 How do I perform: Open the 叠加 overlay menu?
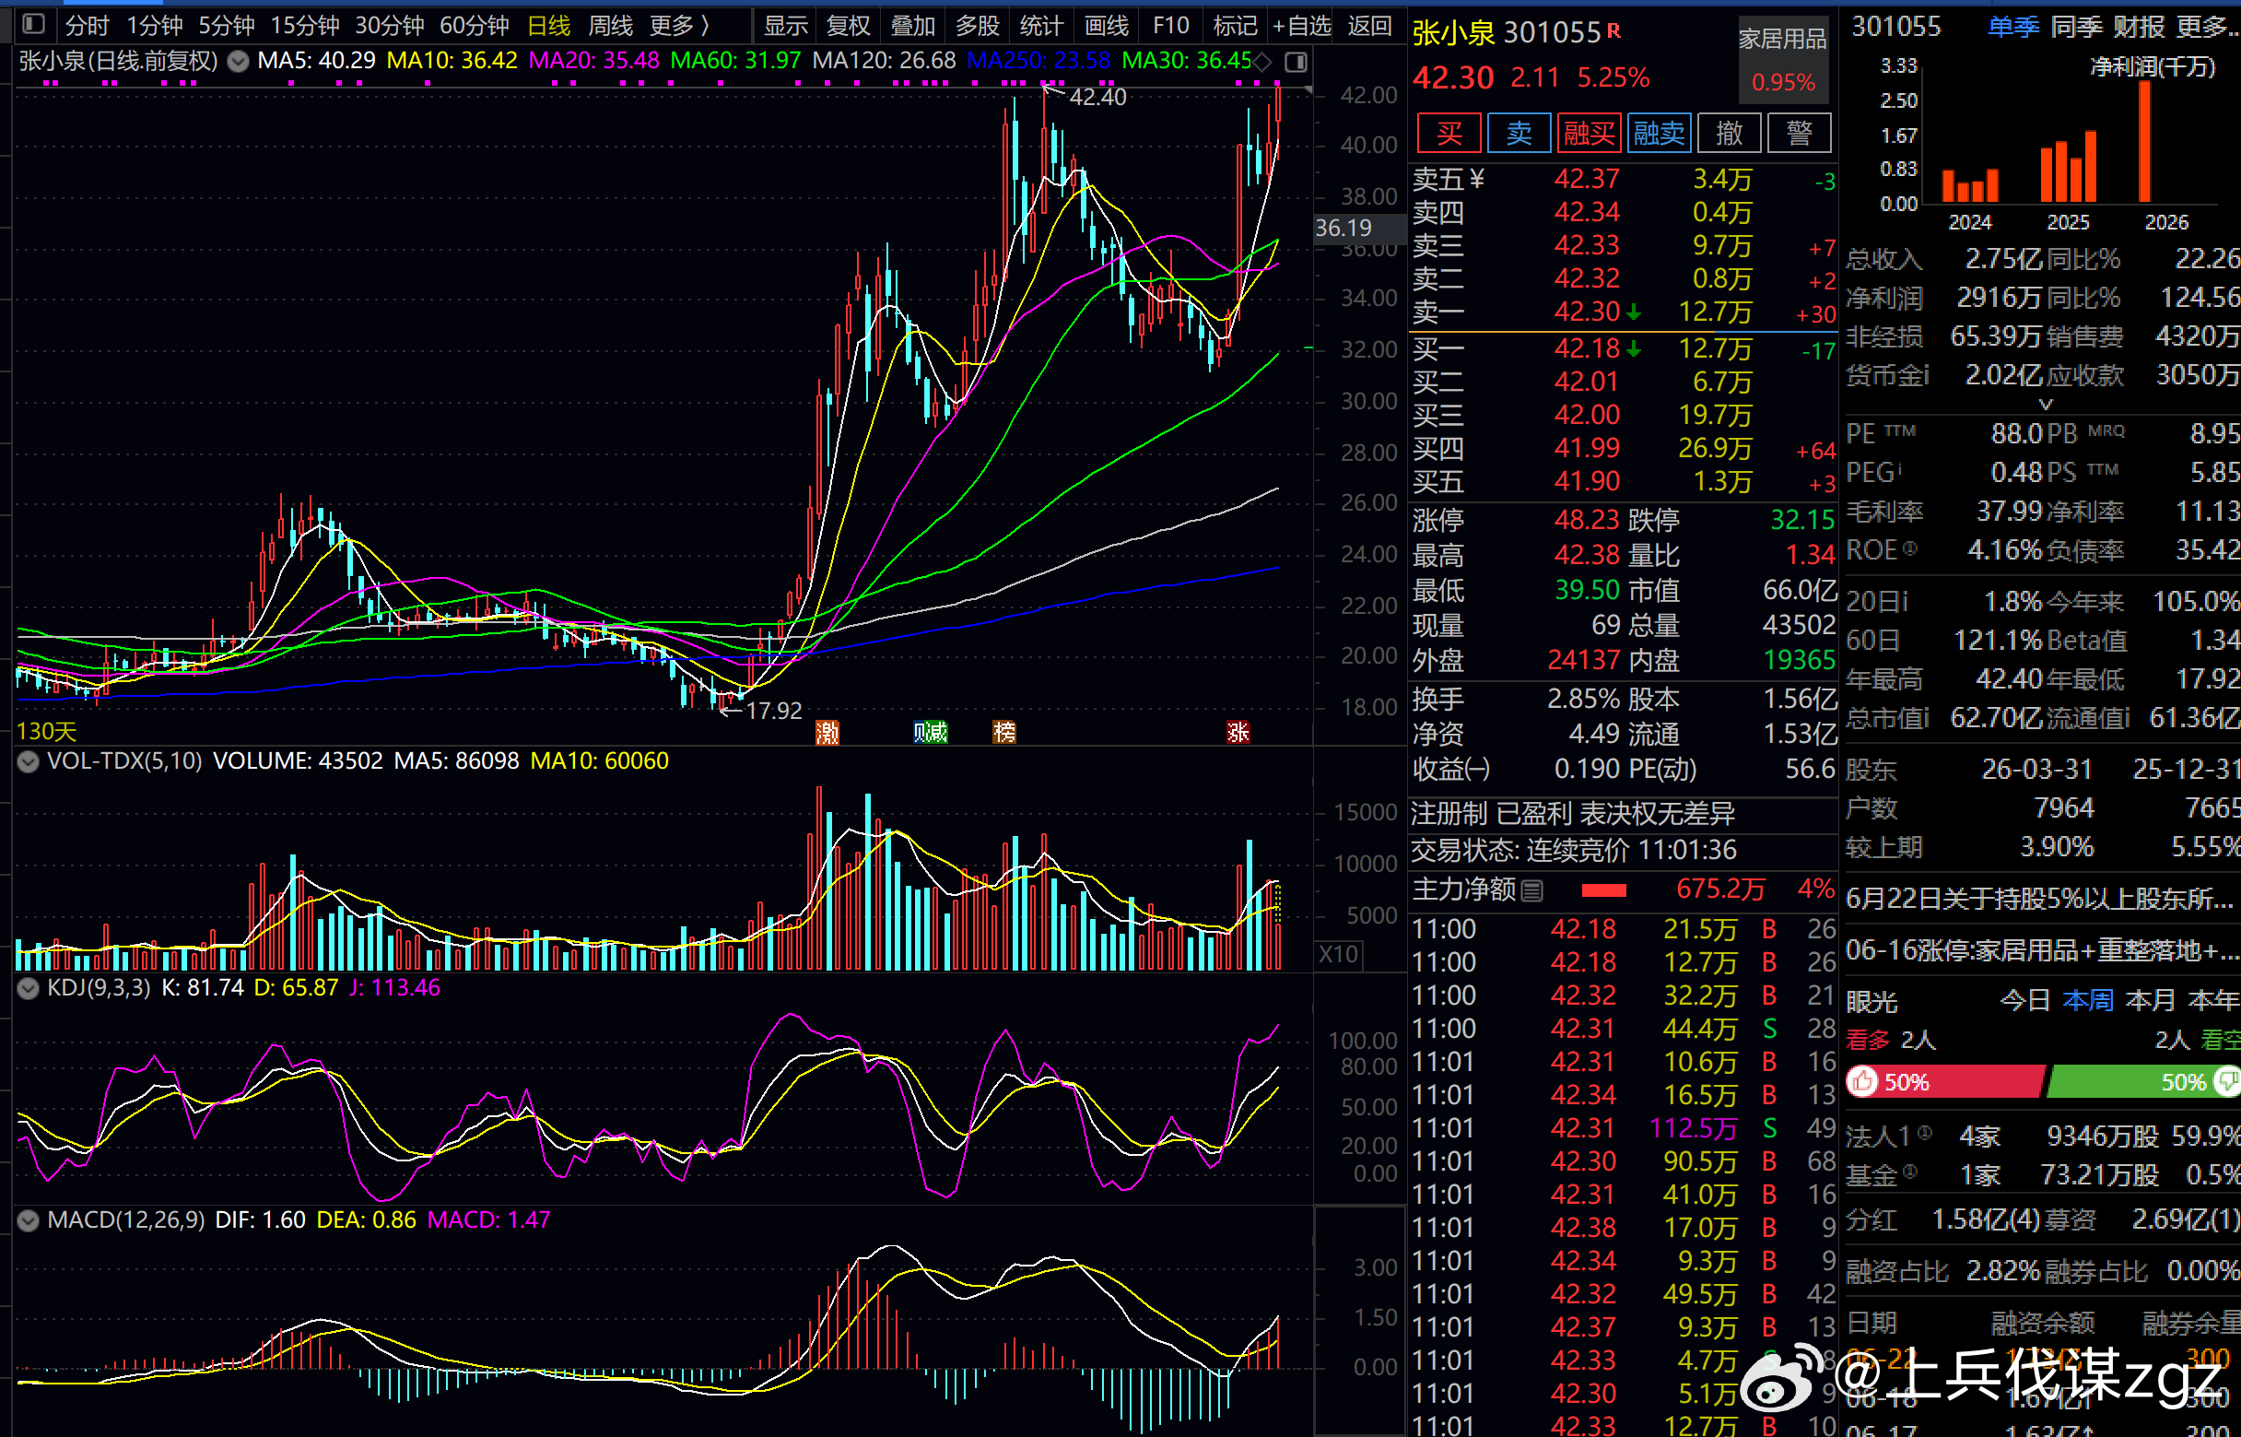coord(913,25)
